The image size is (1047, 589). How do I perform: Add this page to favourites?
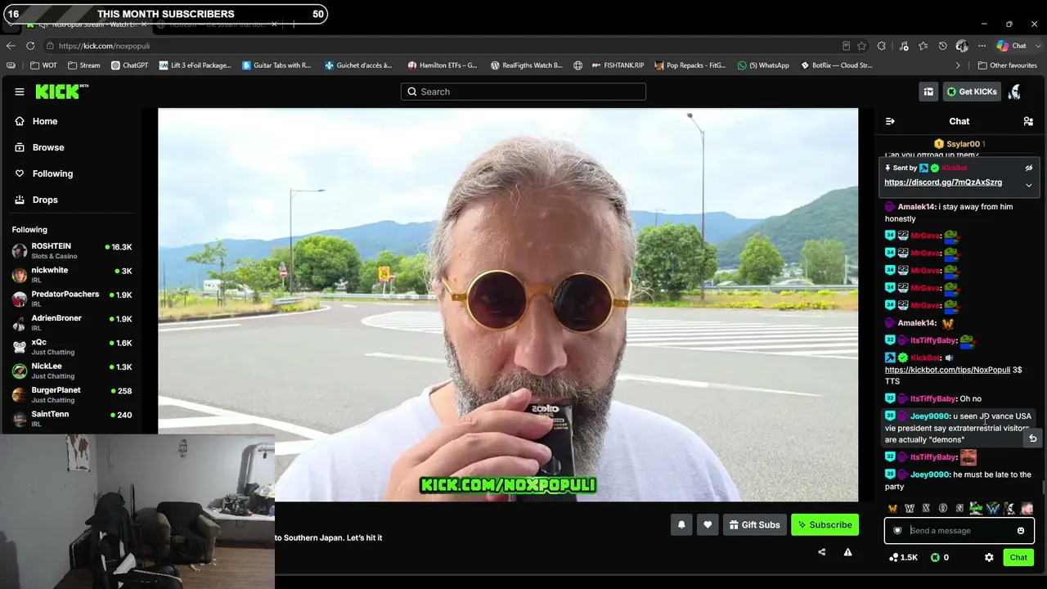[x=861, y=46]
